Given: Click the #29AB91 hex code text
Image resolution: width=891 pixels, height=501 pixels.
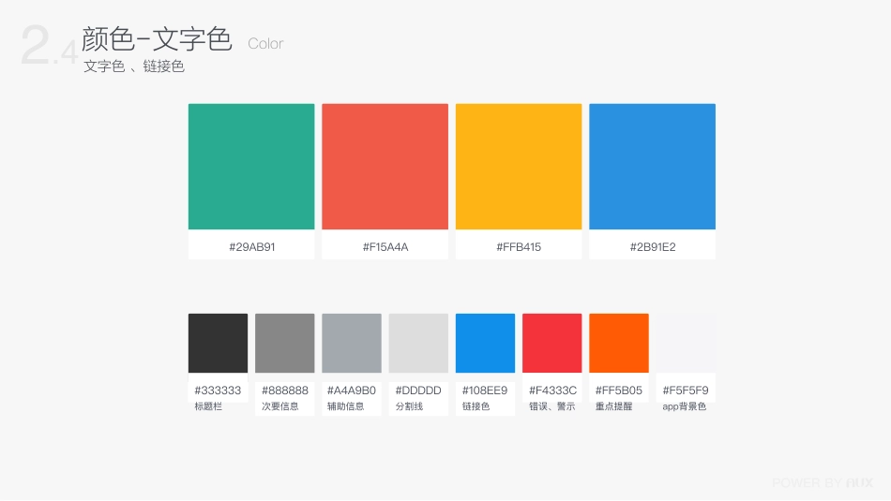Looking at the screenshot, I should coord(251,247).
